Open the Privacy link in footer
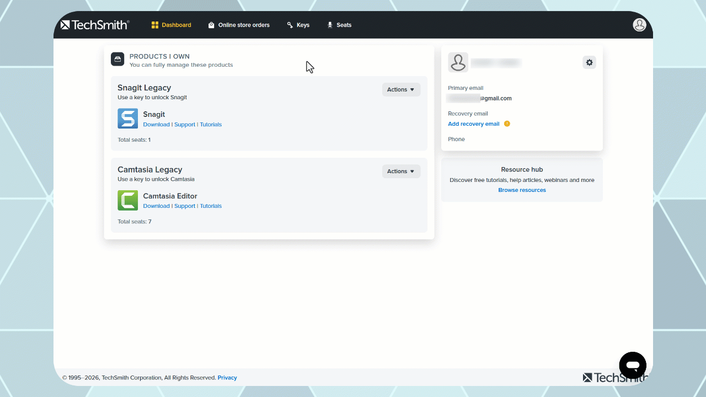 pos(227,378)
